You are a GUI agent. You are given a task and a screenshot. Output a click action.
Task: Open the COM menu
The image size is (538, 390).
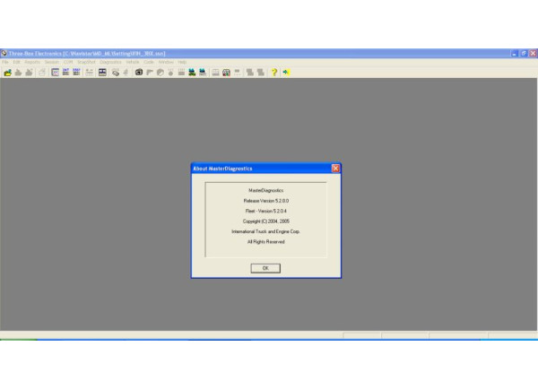pyautogui.click(x=68, y=62)
